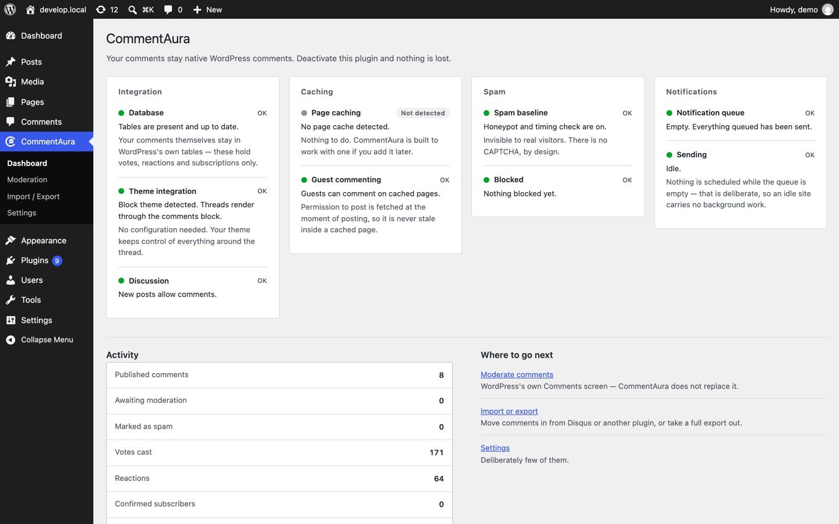Click the Votes cast value 171
This screenshot has height=524, width=839.
coord(436,452)
